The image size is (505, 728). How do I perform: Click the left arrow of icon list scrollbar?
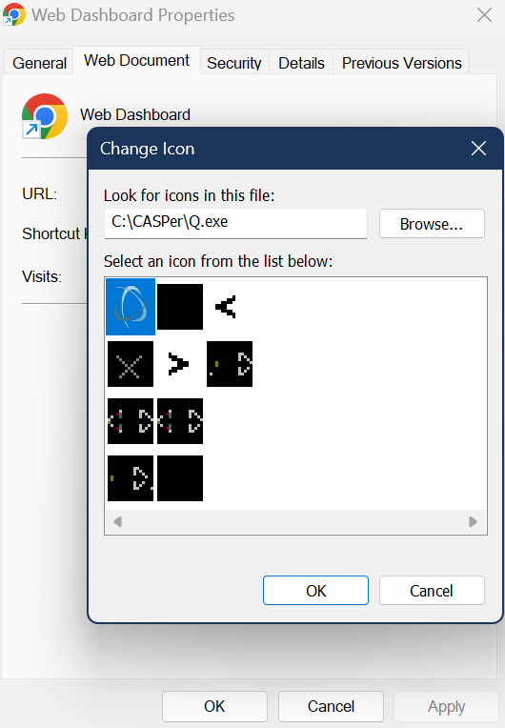pos(118,522)
